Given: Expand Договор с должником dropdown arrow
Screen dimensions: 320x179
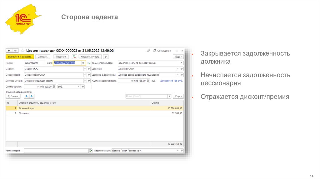Looking at the screenshot, I should 178,75.
